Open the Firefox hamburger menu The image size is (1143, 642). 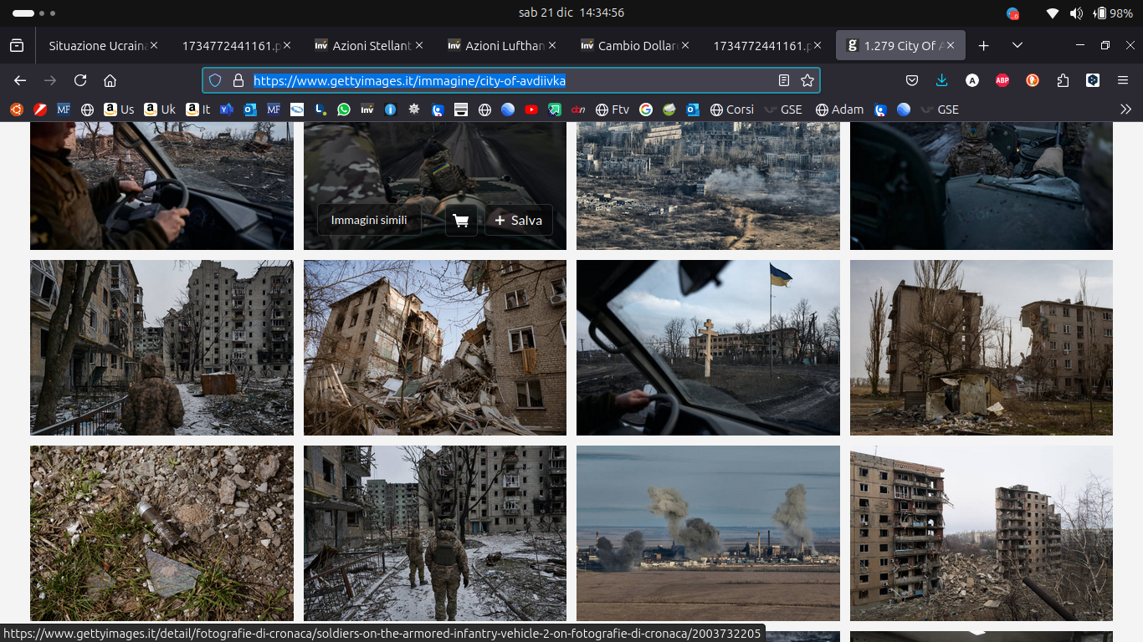point(1123,80)
